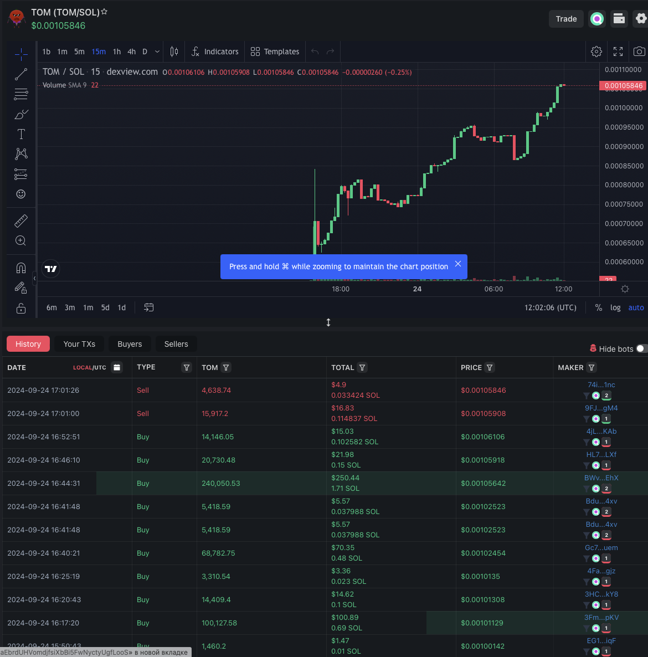This screenshot has width=648, height=657.
Task: Open chart Templates
Action: pos(275,52)
